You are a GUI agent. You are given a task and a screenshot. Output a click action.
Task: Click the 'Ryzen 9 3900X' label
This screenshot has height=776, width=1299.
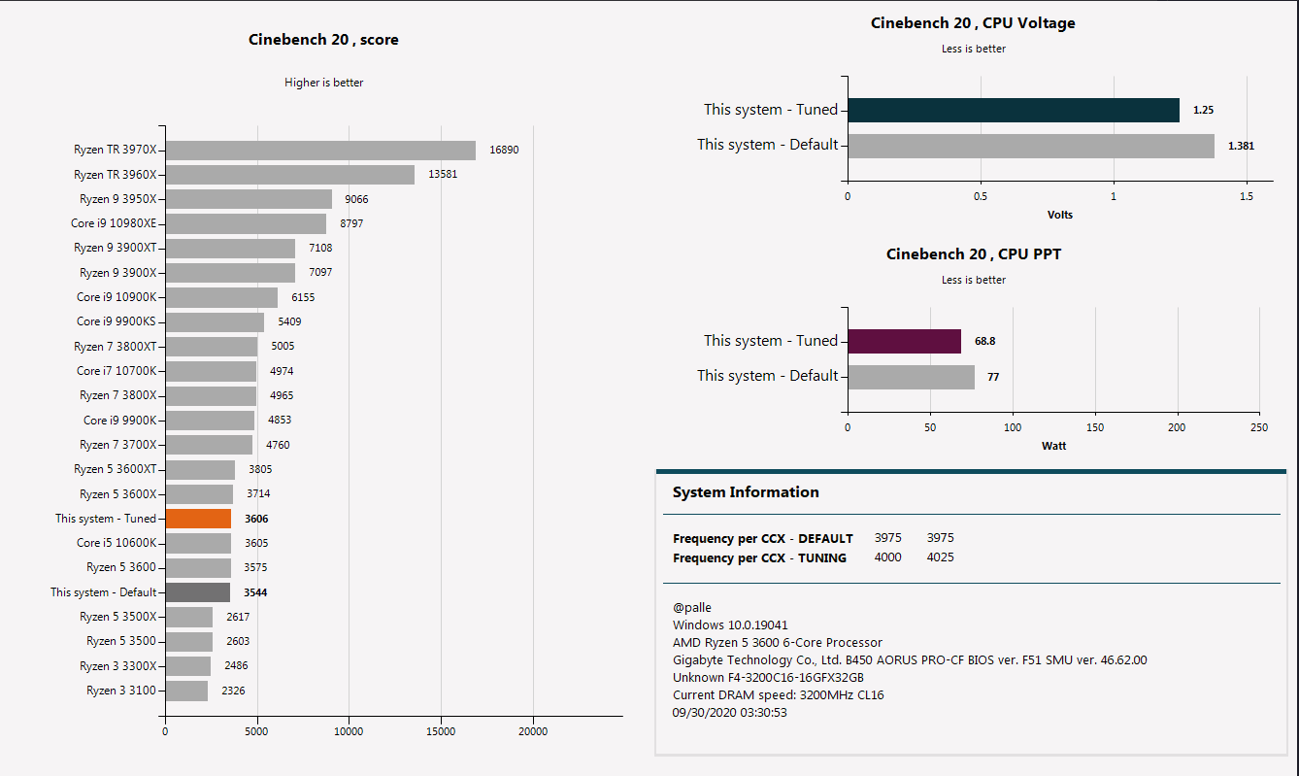click(117, 273)
